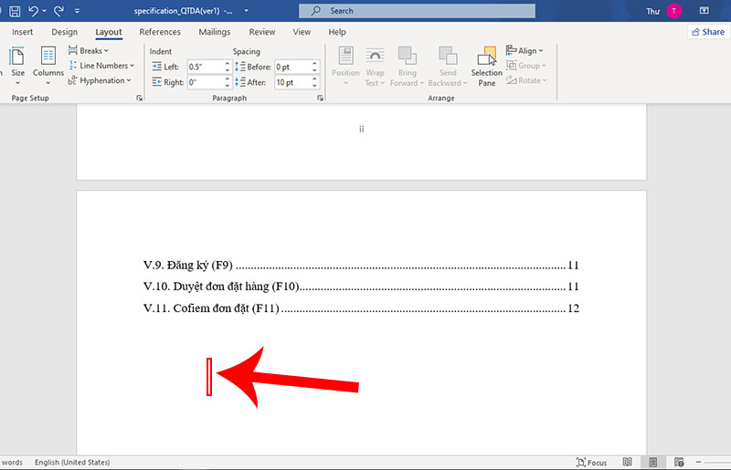Click the Indent Left value field
This screenshot has height=470, width=731.
click(206, 67)
